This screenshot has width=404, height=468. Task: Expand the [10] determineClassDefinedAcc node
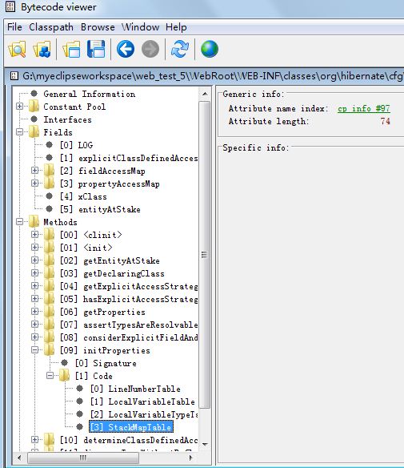coord(35,440)
